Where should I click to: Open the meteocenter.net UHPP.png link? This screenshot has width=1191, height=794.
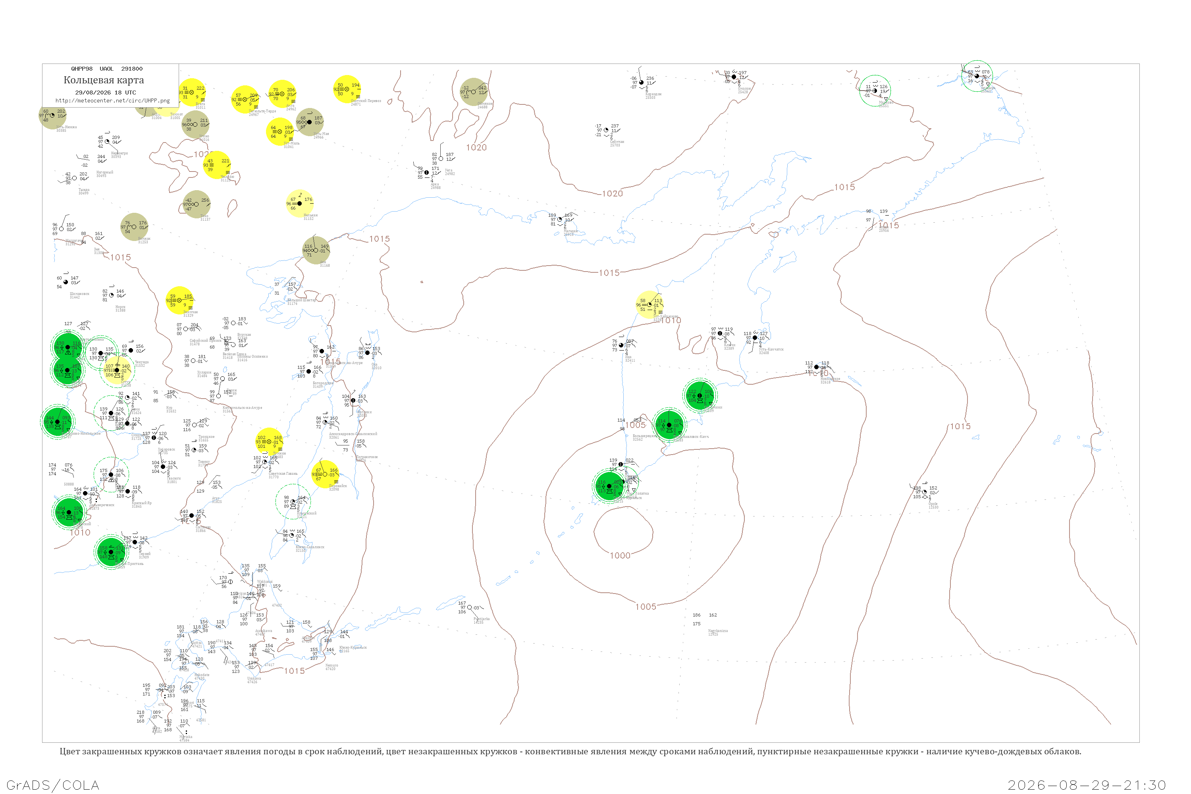(112, 100)
